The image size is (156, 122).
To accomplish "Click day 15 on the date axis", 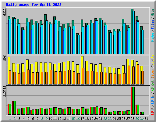I will pyautogui.click(x=73, y=119).
